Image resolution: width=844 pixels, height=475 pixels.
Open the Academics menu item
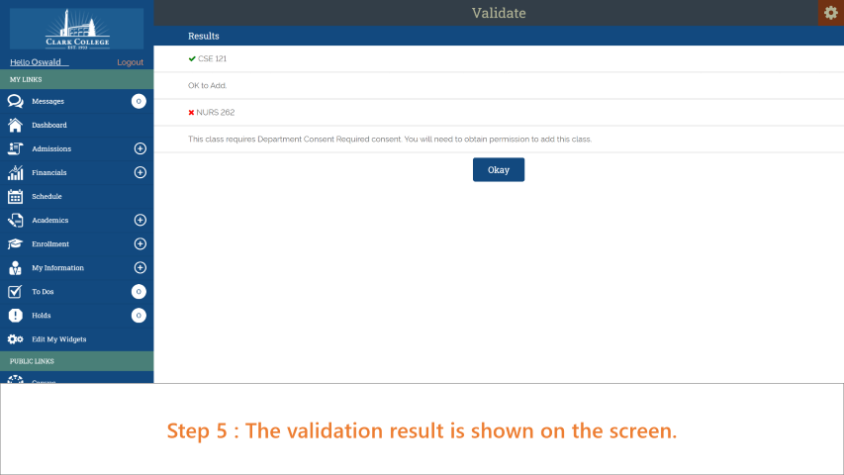point(50,220)
